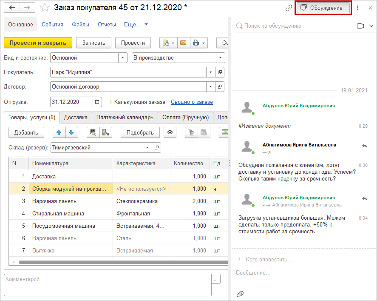Click the green table icon in the goods toolbar

pos(224,132)
